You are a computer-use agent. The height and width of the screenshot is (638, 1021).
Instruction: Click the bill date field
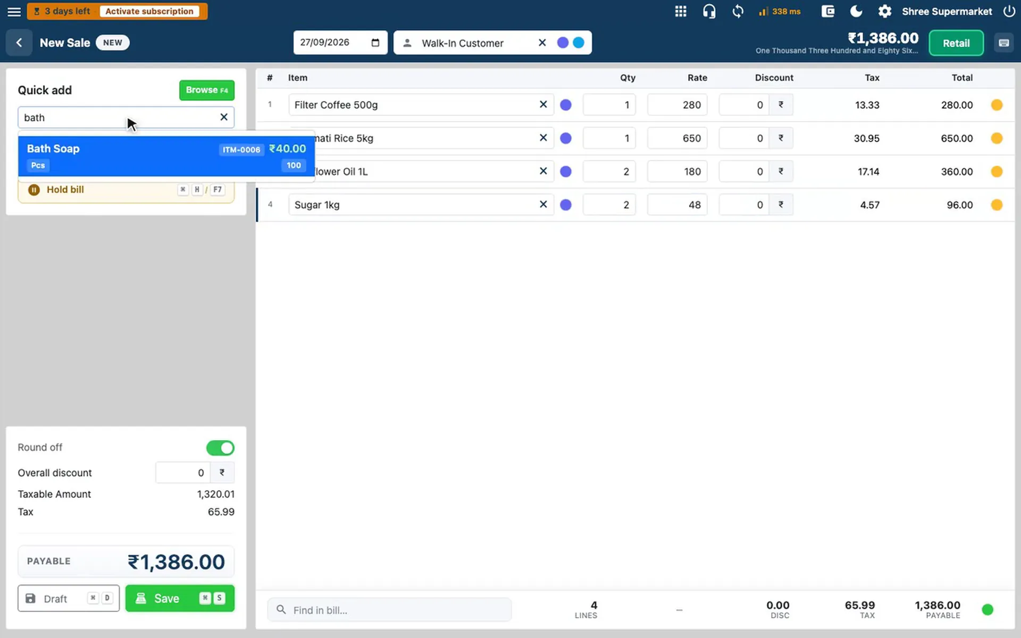tap(340, 43)
